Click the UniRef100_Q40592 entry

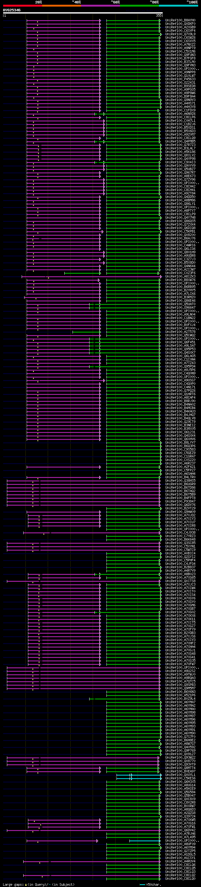pos(180,747)
